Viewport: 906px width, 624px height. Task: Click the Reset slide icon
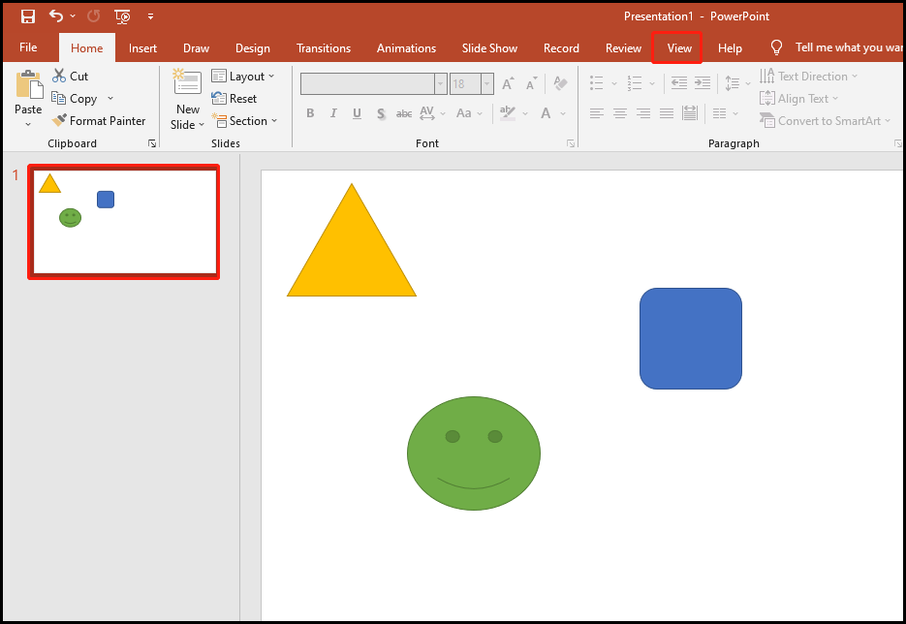(x=217, y=98)
